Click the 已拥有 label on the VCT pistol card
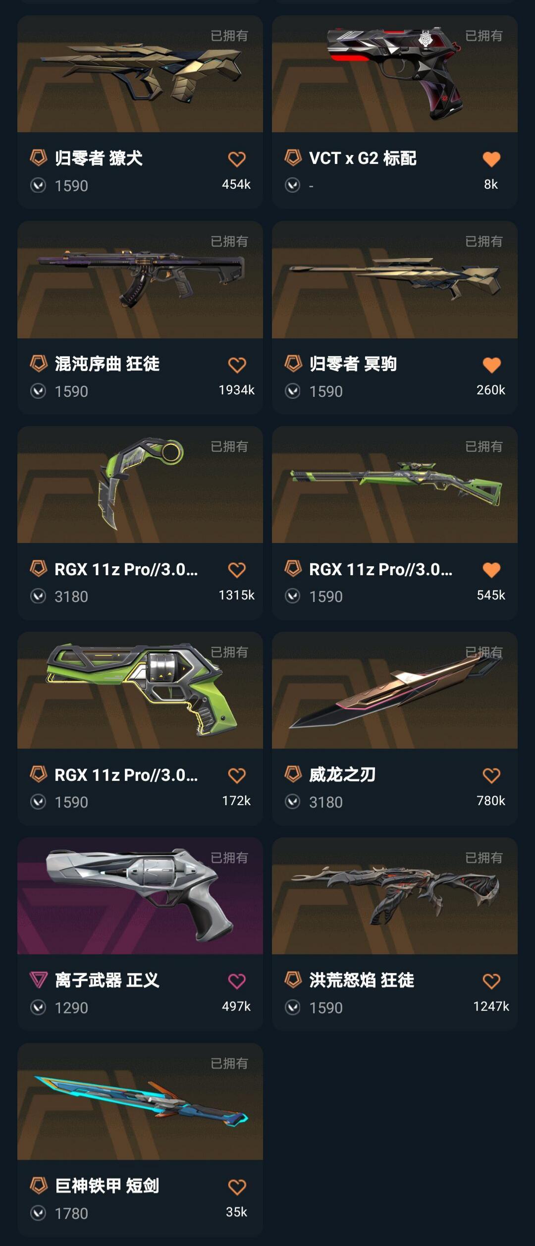The width and height of the screenshot is (535, 1246). (484, 36)
